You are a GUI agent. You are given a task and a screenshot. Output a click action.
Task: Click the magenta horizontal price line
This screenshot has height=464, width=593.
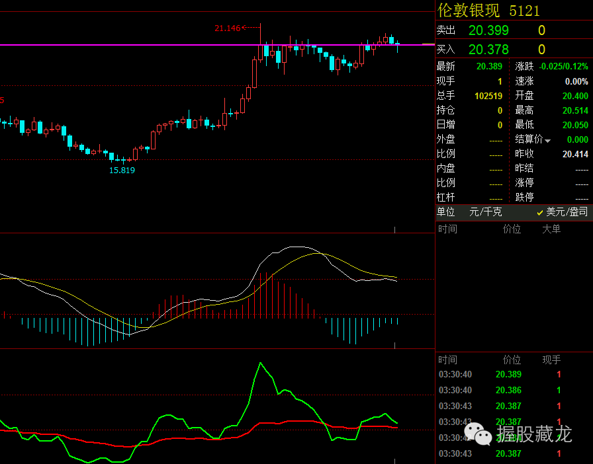click(x=132, y=45)
